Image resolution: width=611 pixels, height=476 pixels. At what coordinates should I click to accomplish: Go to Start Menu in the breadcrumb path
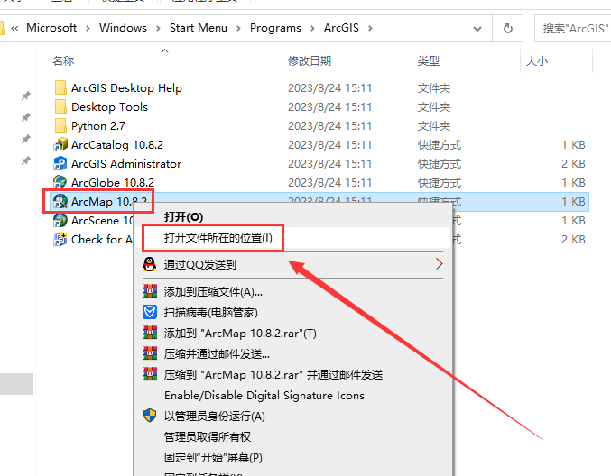[x=199, y=28]
